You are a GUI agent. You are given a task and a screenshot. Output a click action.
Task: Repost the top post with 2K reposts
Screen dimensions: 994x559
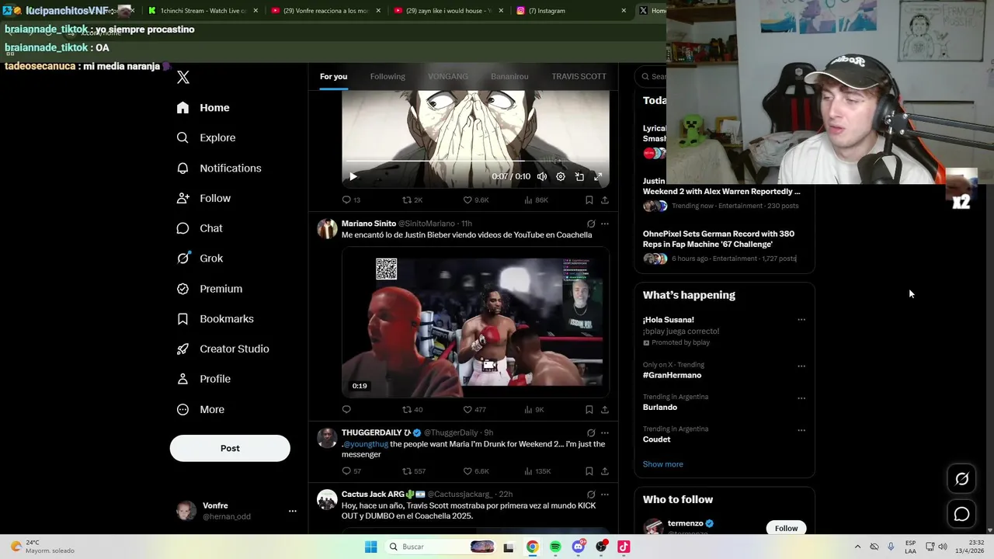click(412, 200)
